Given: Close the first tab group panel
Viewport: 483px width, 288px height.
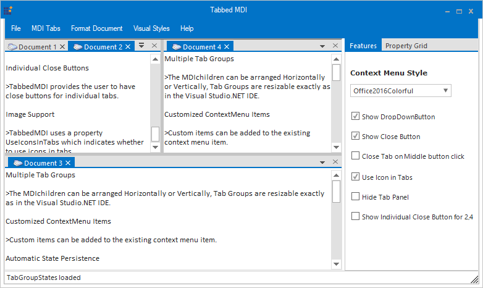Looking at the screenshot, I should point(154,46).
